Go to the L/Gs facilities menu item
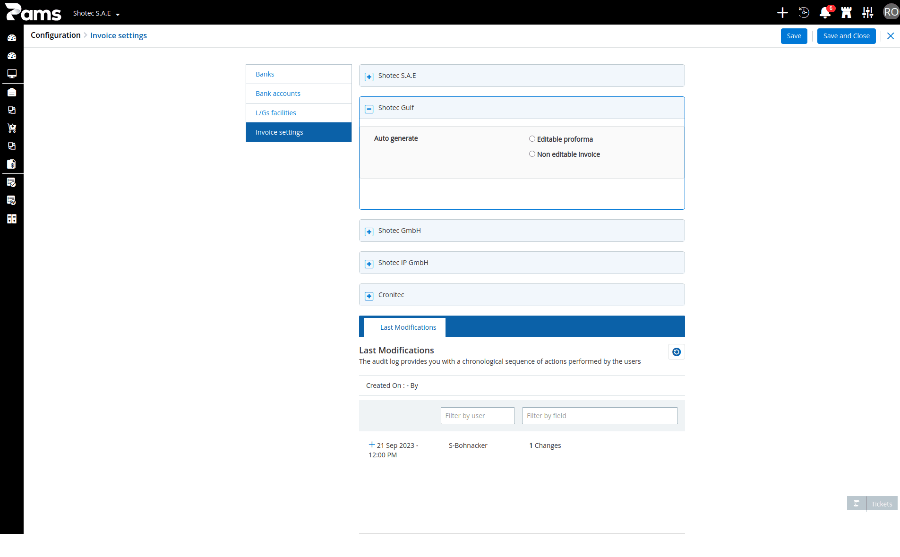The height and width of the screenshot is (557, 900). click(x=299, y=113)
